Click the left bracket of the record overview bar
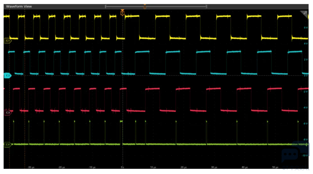The image size is (313, 174). tap(106, 6)
